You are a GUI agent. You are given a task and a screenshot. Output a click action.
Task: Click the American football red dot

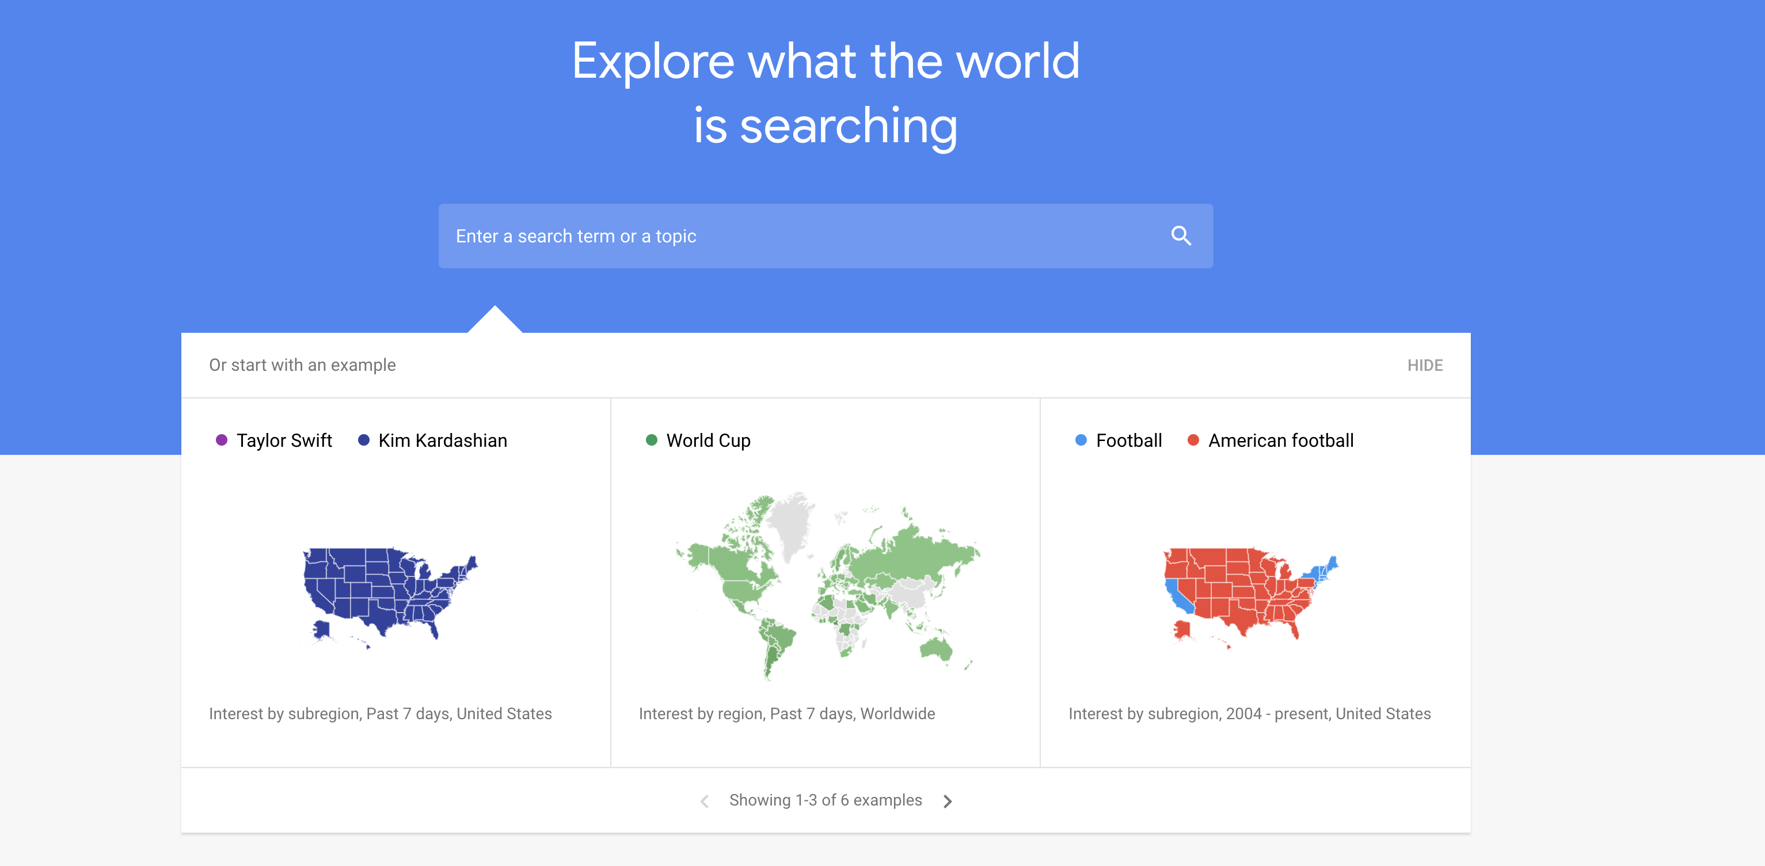pyautogui.click(x=1193, y=440)
